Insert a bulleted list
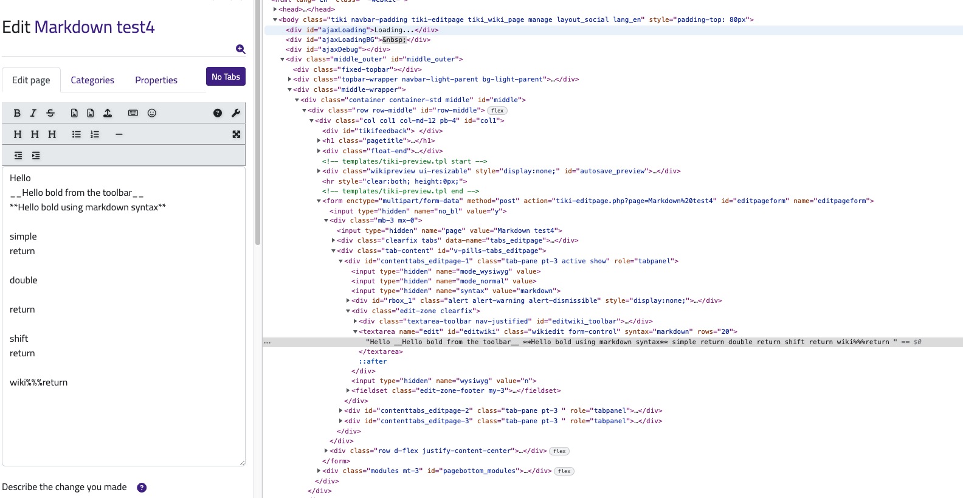Screen dimensions: 963x498 [77, 134]
